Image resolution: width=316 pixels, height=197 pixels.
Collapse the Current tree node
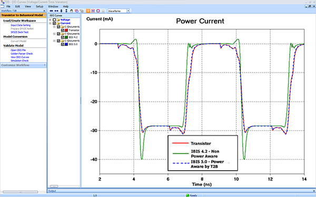[50, 23]
